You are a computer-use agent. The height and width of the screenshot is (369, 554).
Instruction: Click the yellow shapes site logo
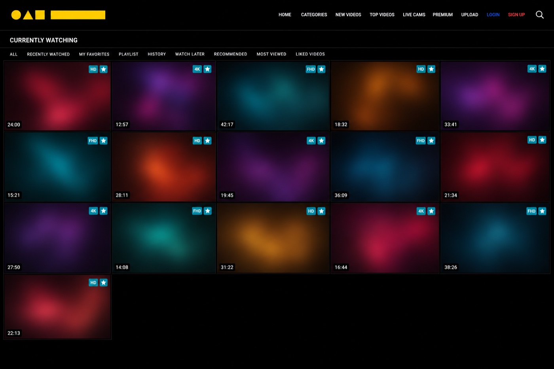tap(58, 15)
